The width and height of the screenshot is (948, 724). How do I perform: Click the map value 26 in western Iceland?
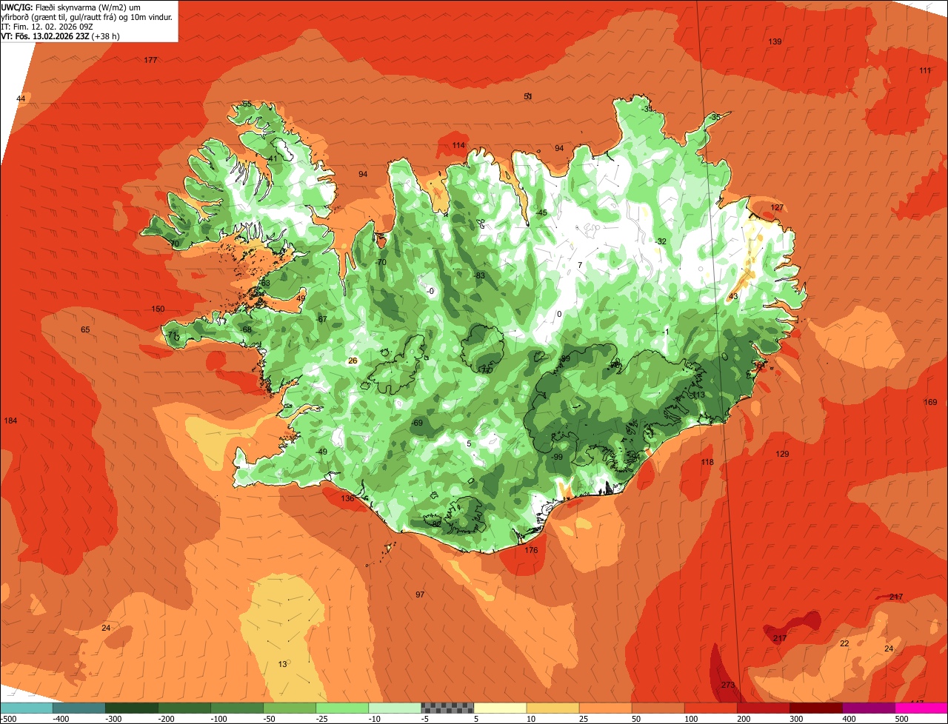[x=353, y=361]
